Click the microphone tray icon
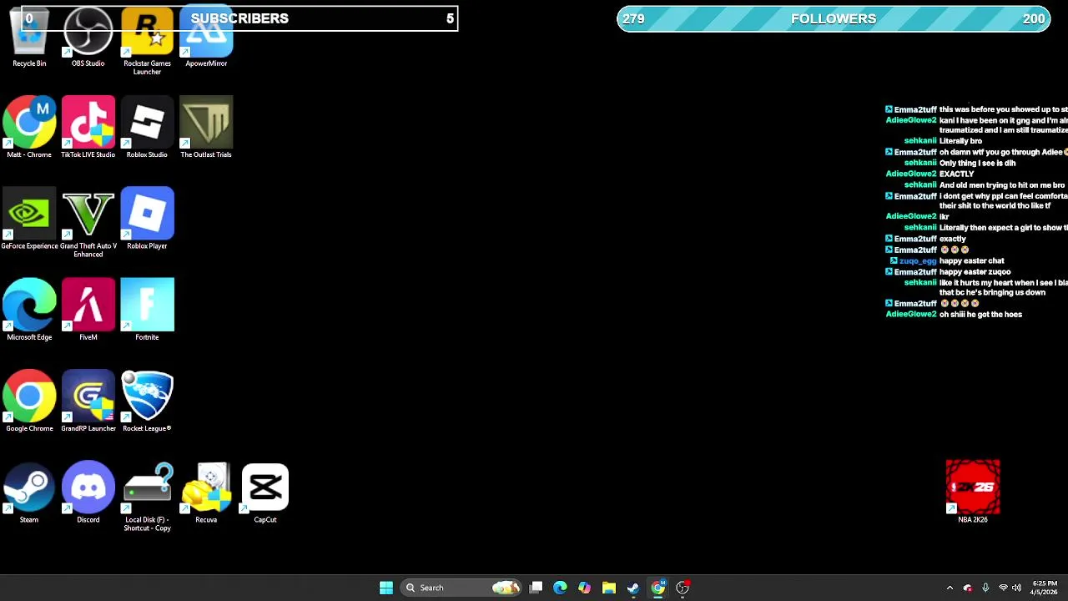Screen dimensions: 1068x601 (985, 588)
